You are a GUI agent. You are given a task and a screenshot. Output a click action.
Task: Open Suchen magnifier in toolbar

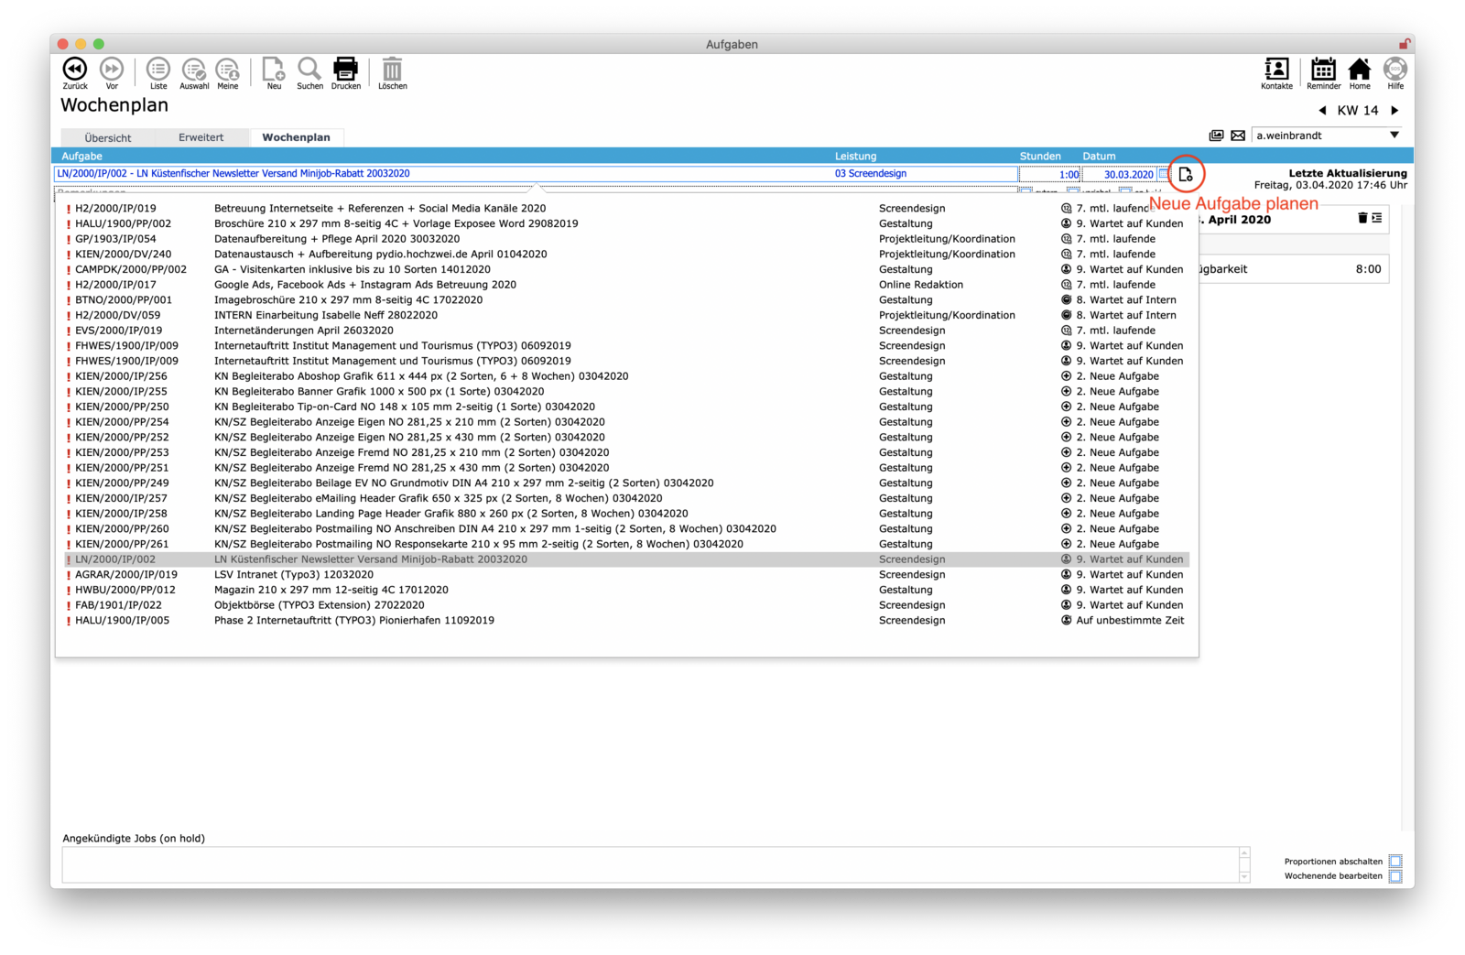(309, 70)
